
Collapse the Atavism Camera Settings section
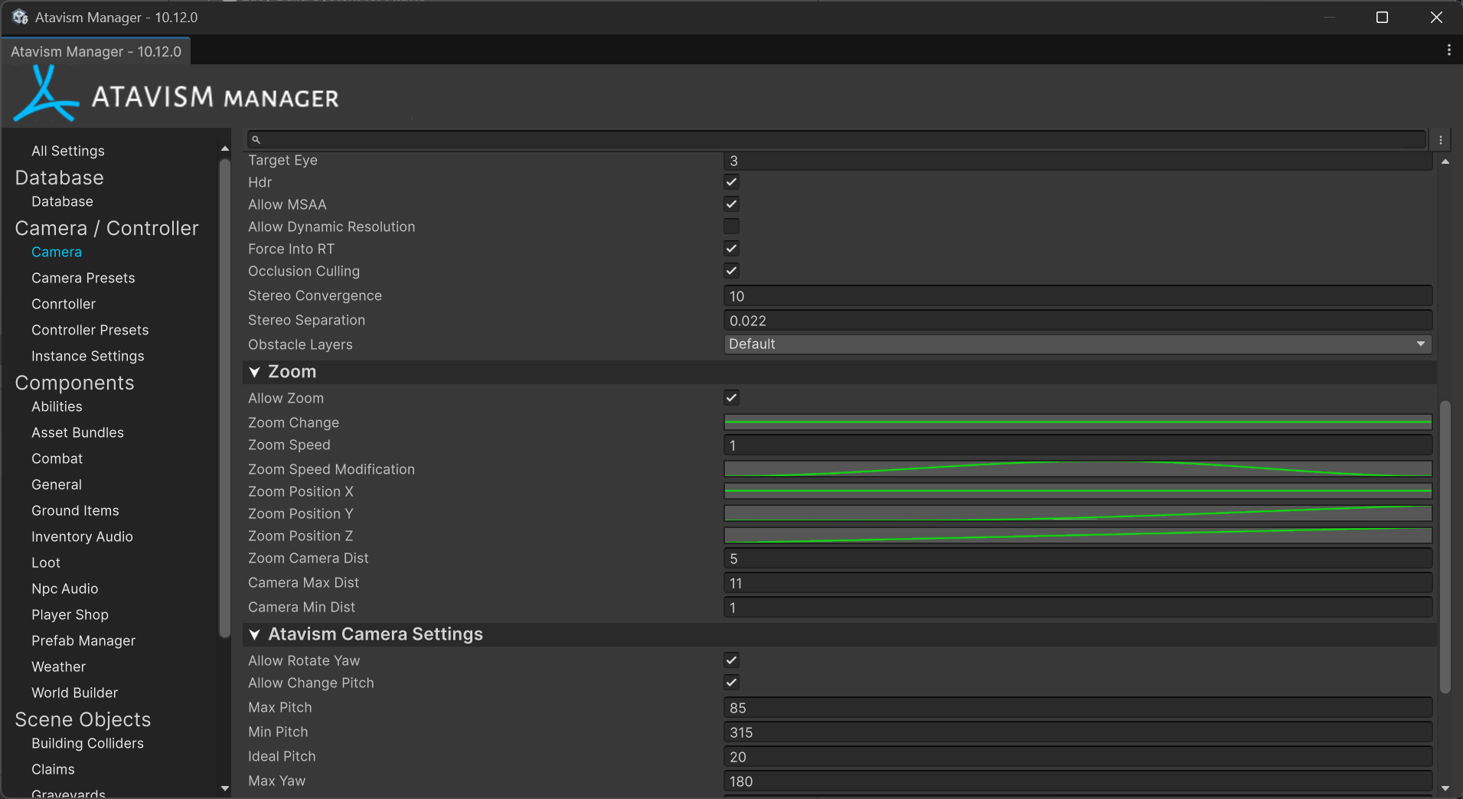click(254, 634)
